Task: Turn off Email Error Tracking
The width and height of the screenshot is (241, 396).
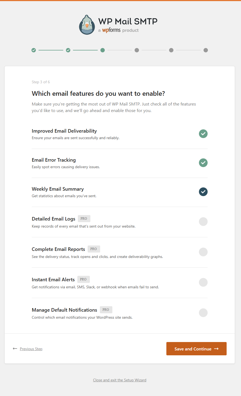Action: [203, 163]
